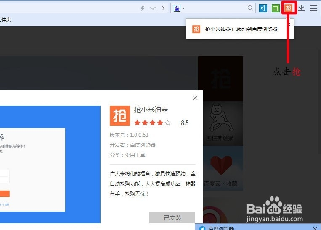Click the five-star rating row
Image resolution: width=321 pixels, height=230 pixels.
[x=152, y=123]
